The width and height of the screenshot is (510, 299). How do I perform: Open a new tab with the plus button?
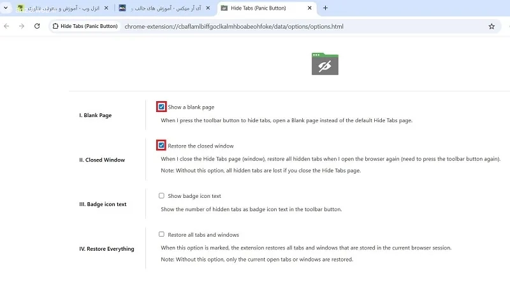(x=325, y=8)
